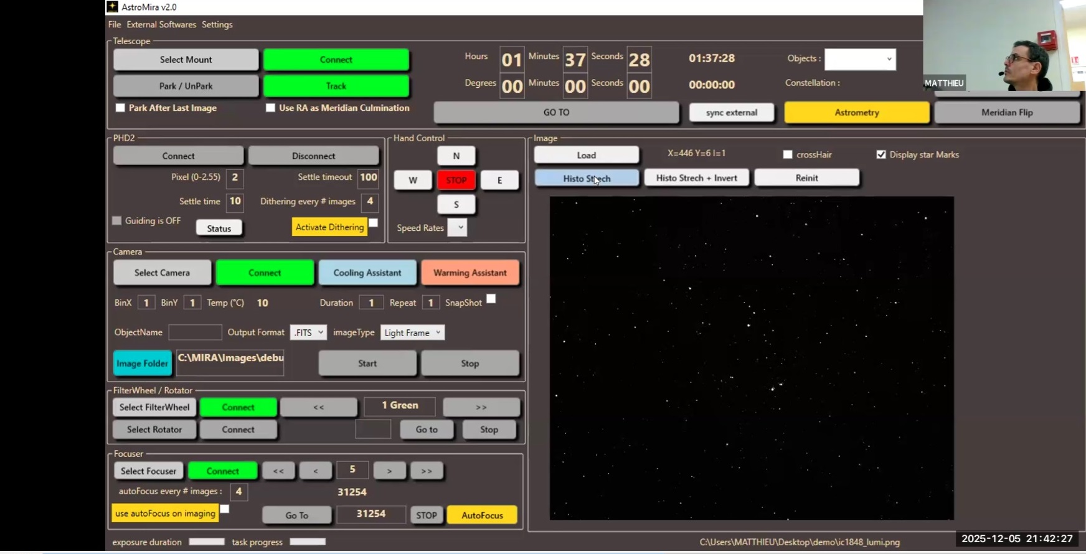This screenshot has height=554, width=1086.
Task: Slew east using the E button
Action: [499, 180]
